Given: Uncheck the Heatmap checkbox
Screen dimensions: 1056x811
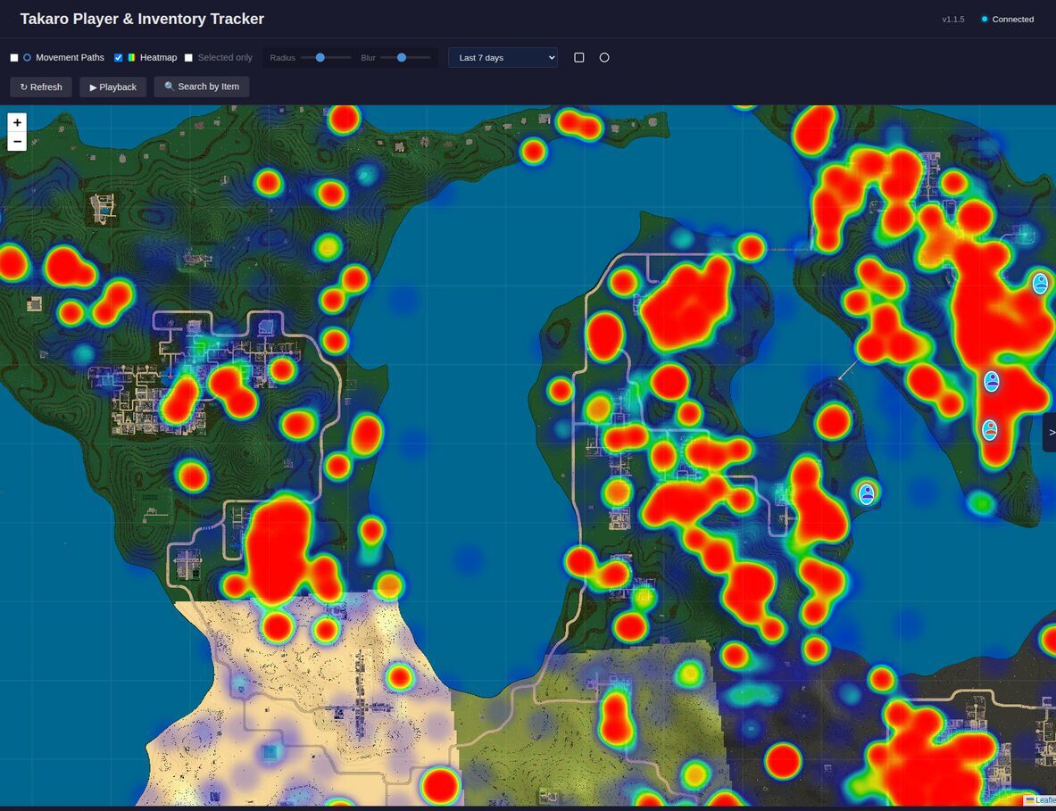Looking at the screenshot, I should [x=117, y=56].
